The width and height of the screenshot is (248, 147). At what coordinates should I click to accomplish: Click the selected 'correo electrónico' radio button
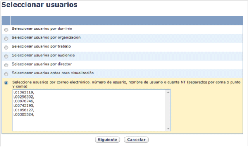6,83
